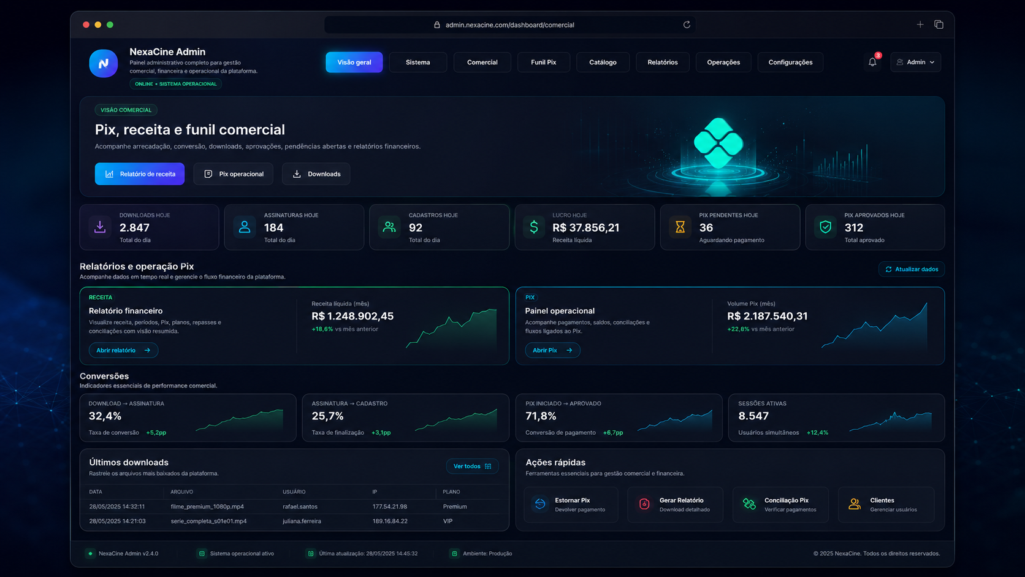Click the Cadastros Hoje users icon
The width and height of the screenshot is (1025, 577).
tap(389, 227)
